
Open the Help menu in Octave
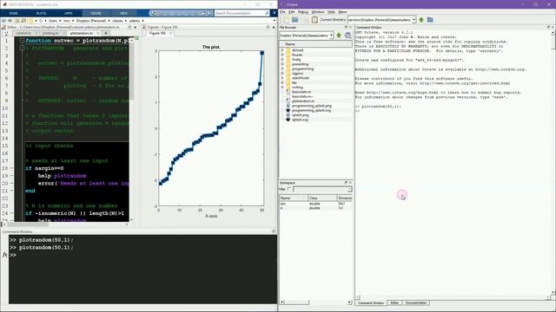pos(331,12)
